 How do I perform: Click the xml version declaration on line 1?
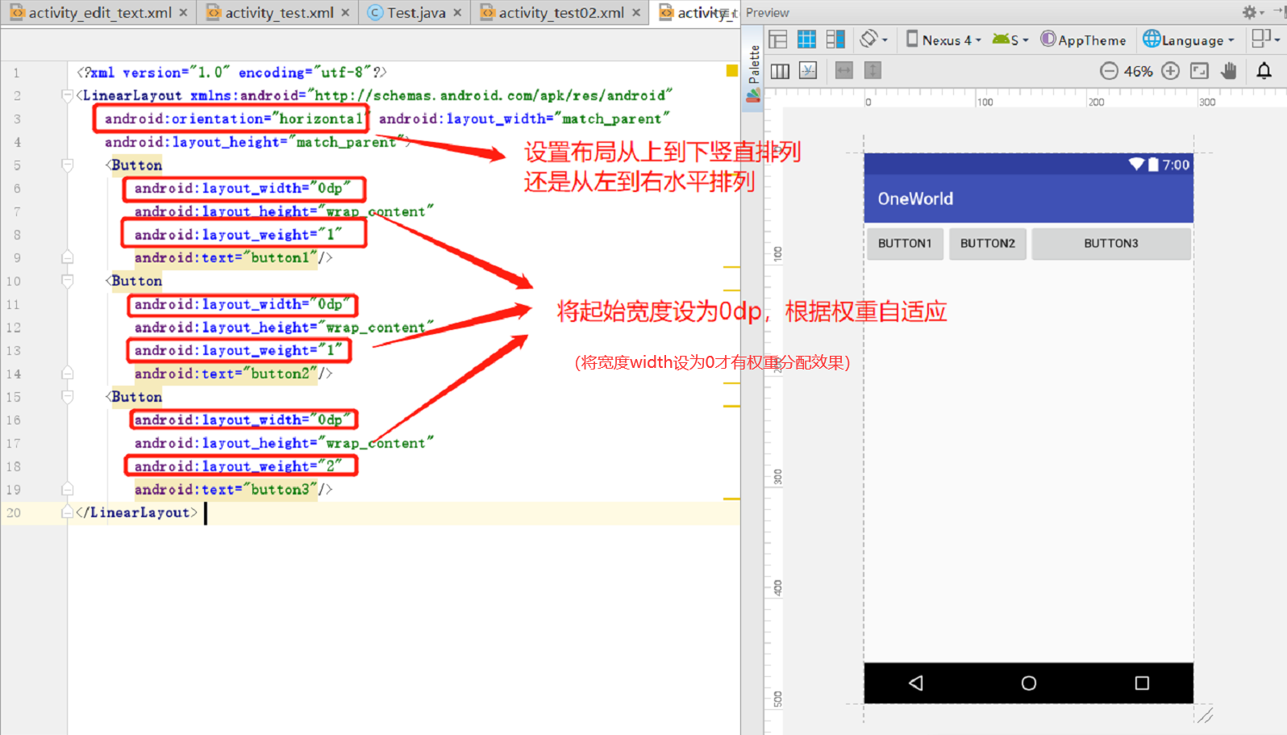[x=231, y=73]
